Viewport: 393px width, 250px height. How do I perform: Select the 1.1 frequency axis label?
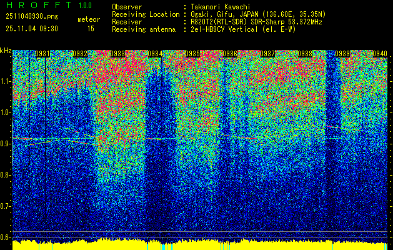point(6,81)
